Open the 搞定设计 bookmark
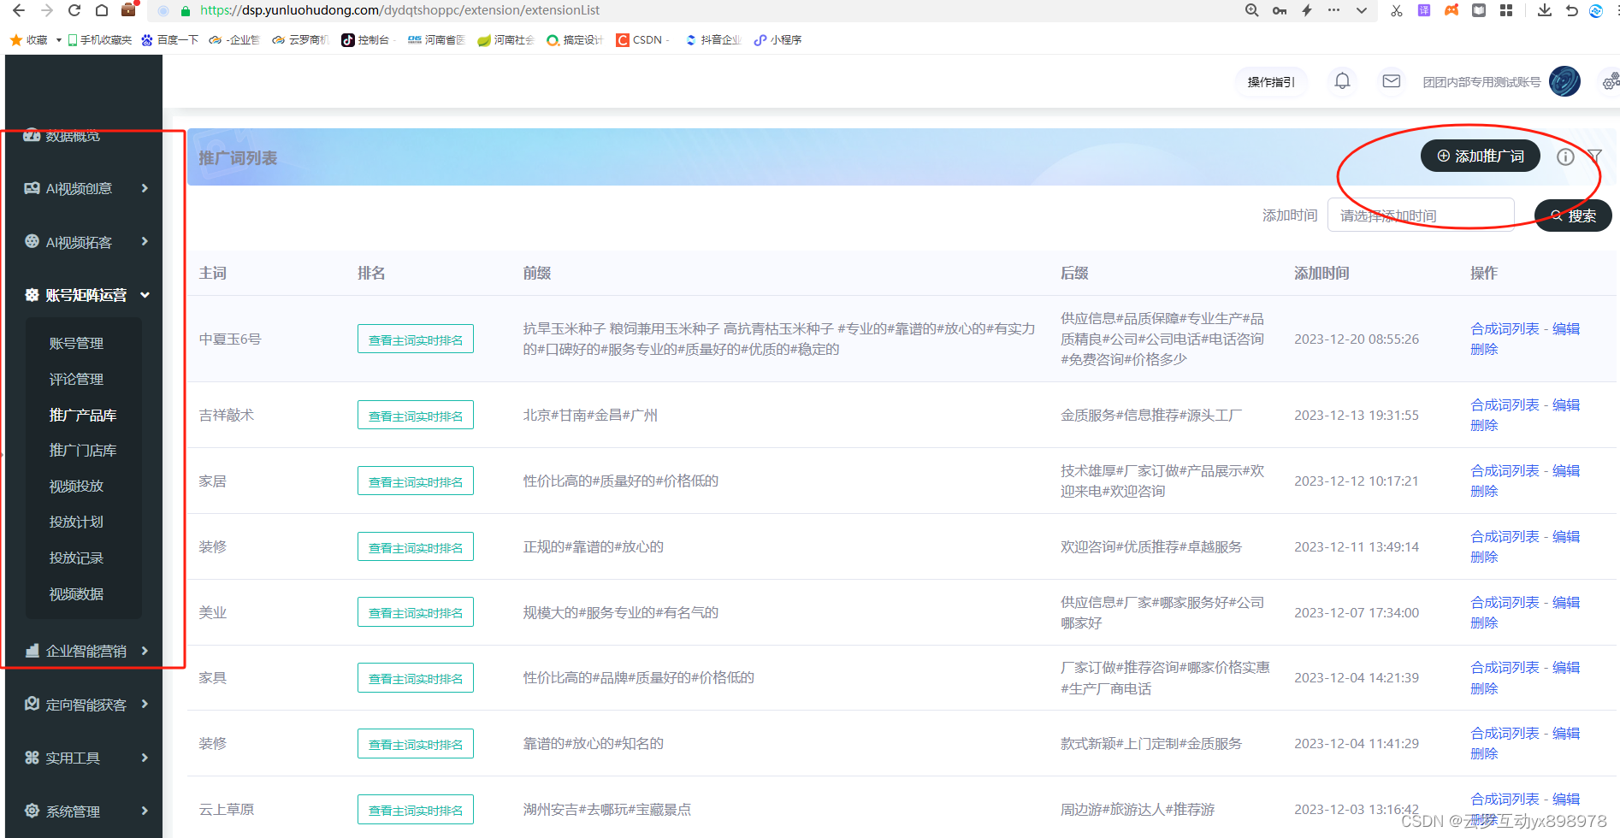Screen dimensions: 1620x838 tap(575, 40)
